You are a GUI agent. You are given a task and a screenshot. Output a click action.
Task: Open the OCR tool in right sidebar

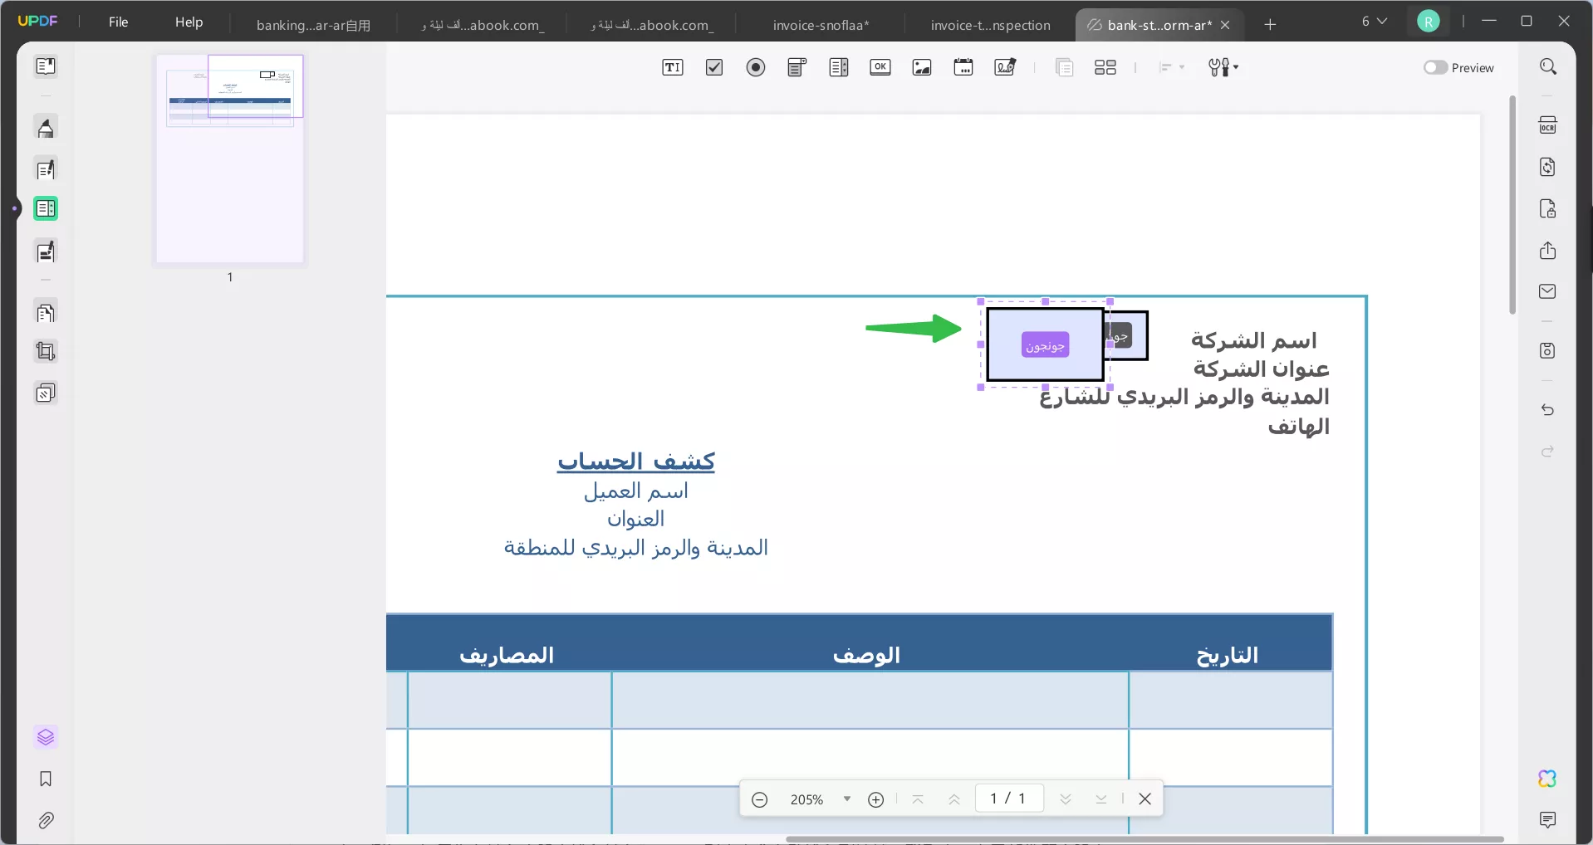[x=1548, y=125]
